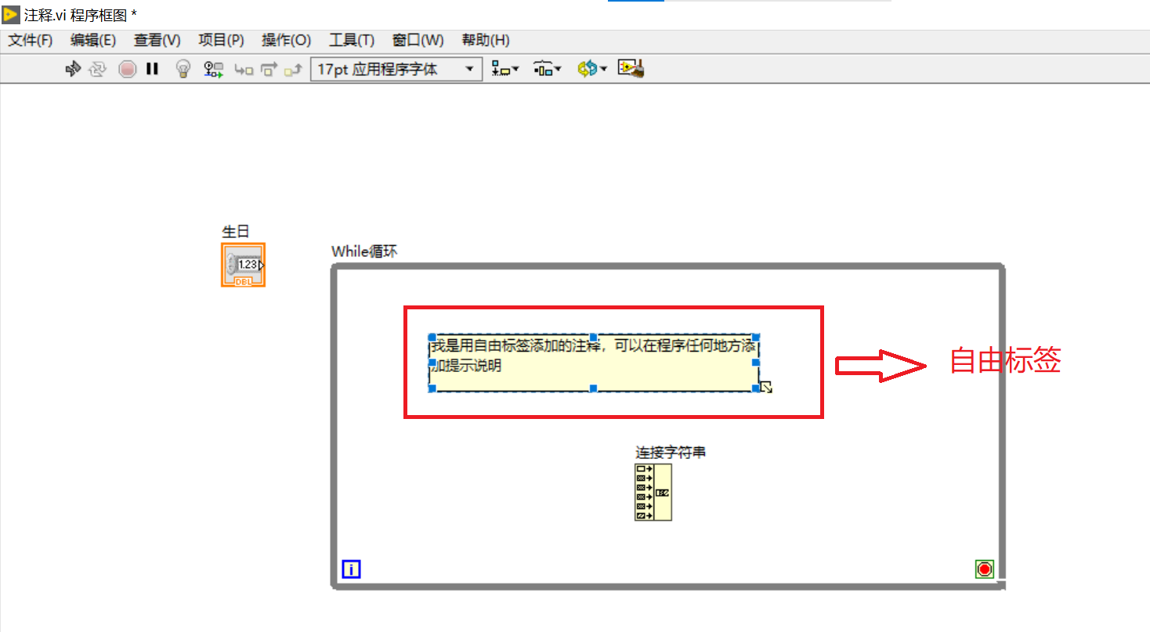Click the Abort Execution stop button
This screenshot has width=1150, height=632.
click(x=127, y=69)
